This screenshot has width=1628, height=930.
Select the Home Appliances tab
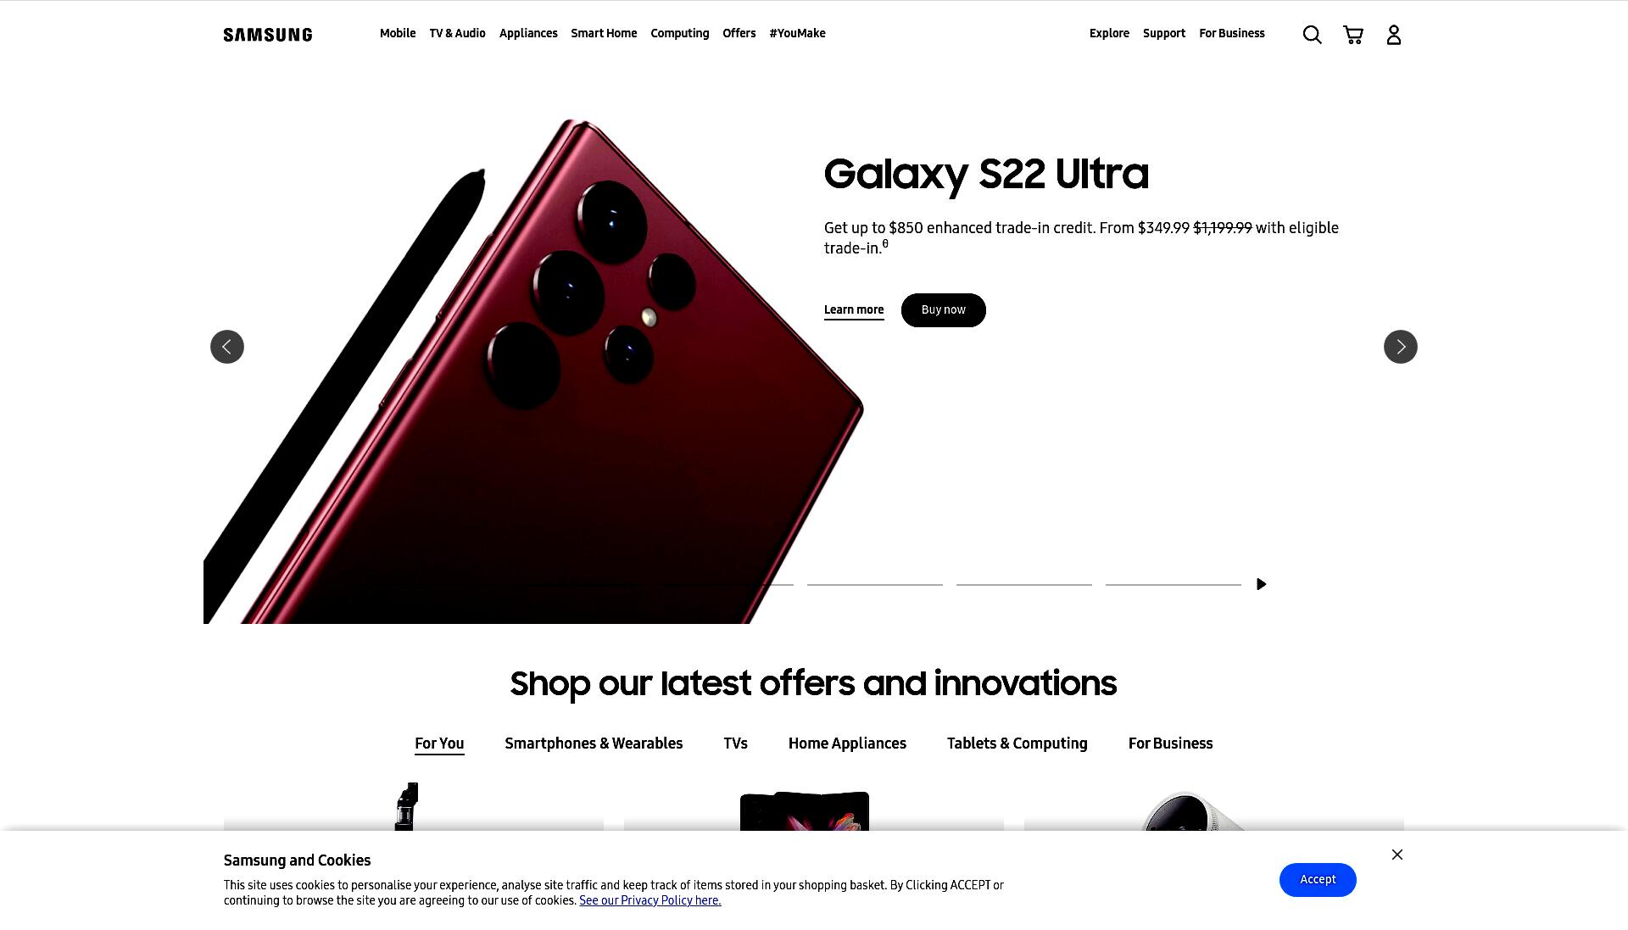pos(847,743)
